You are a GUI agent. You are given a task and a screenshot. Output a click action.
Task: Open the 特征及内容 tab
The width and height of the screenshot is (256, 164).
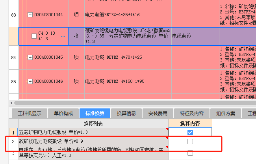192,114
